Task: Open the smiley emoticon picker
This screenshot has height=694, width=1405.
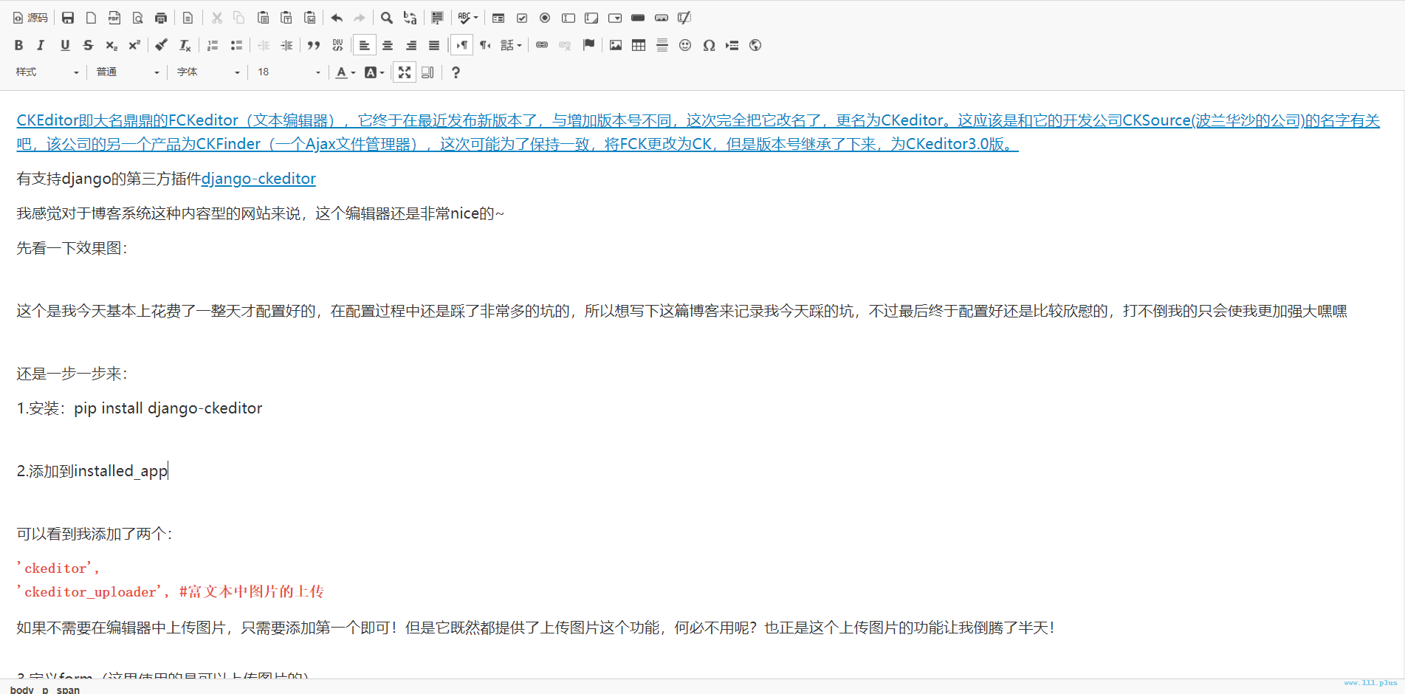Action: click(x=685, y=45)
